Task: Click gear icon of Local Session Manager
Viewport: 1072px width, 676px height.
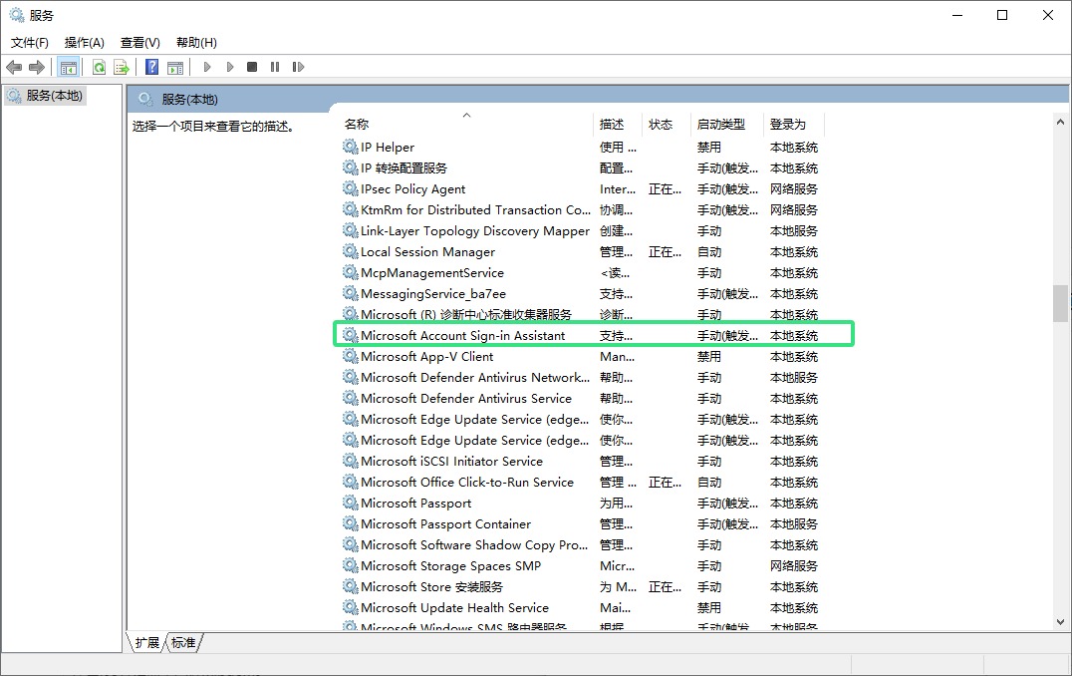Action: 350,251
